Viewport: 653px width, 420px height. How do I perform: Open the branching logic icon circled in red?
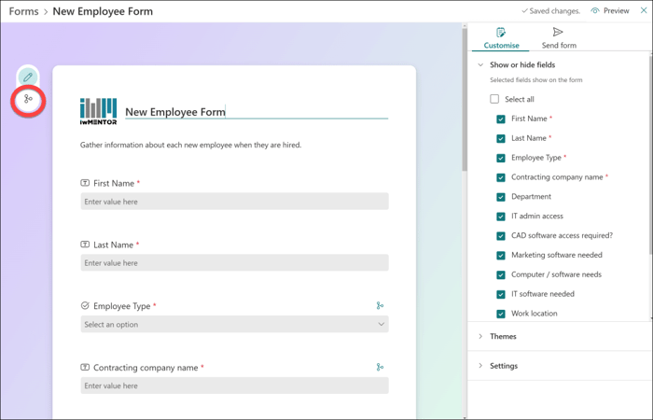click(28, 99)
